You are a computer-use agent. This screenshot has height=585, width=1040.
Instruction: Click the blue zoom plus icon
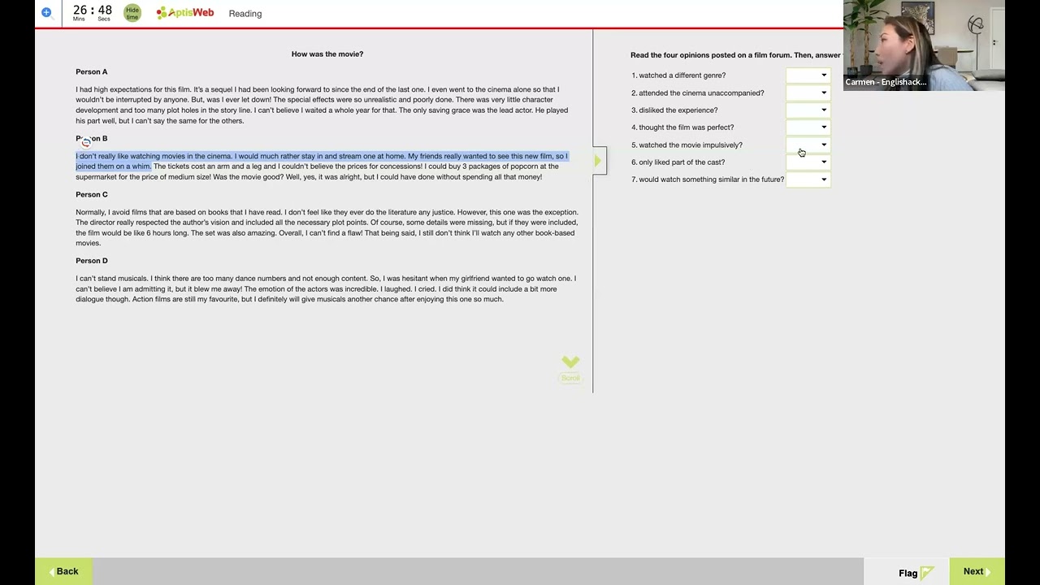click(x=46, y=12)
